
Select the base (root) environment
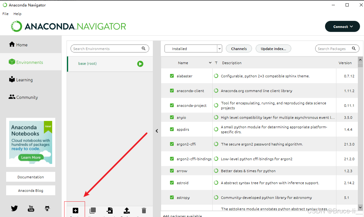(110, 64)
